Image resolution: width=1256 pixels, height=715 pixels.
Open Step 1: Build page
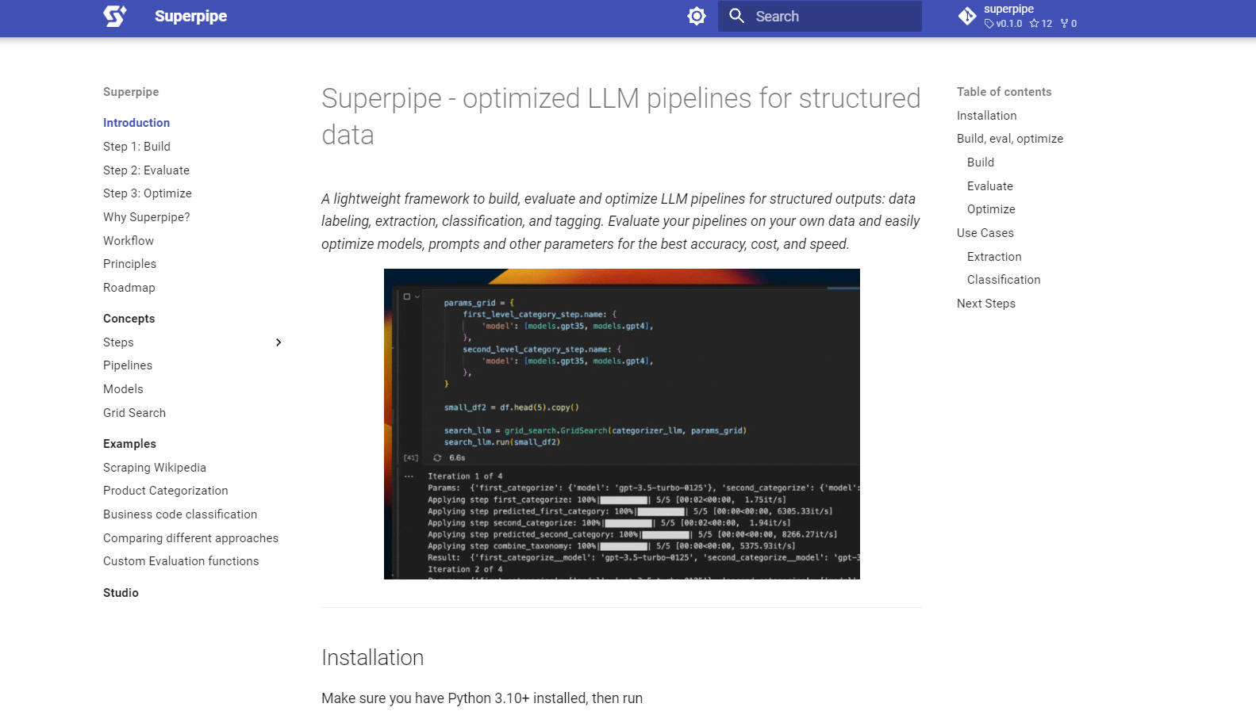[136, 147]
